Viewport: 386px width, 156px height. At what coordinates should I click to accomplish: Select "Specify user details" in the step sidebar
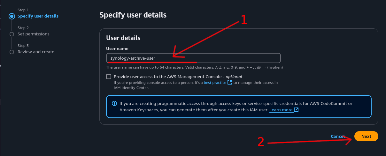tap(38, 16)
